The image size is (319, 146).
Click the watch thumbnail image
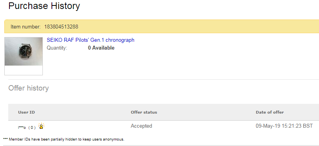[24, 52]
